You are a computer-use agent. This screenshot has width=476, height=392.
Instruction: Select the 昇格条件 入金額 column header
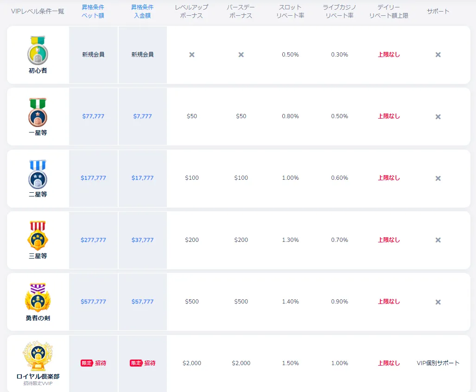(142, 11)
